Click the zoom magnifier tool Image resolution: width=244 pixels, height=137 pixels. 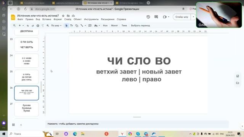click(x=48, y=25)
